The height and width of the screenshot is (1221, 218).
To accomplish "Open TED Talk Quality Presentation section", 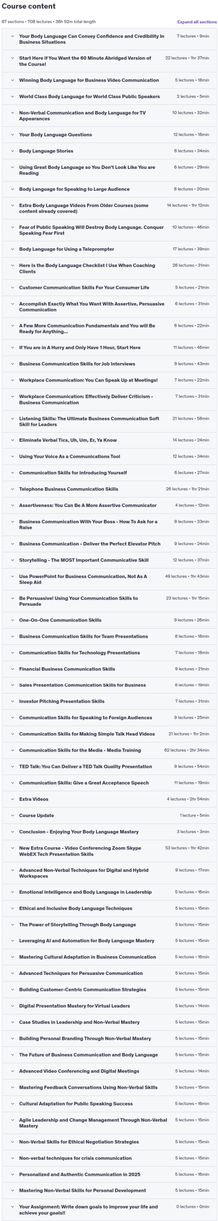I will [109, 767].
